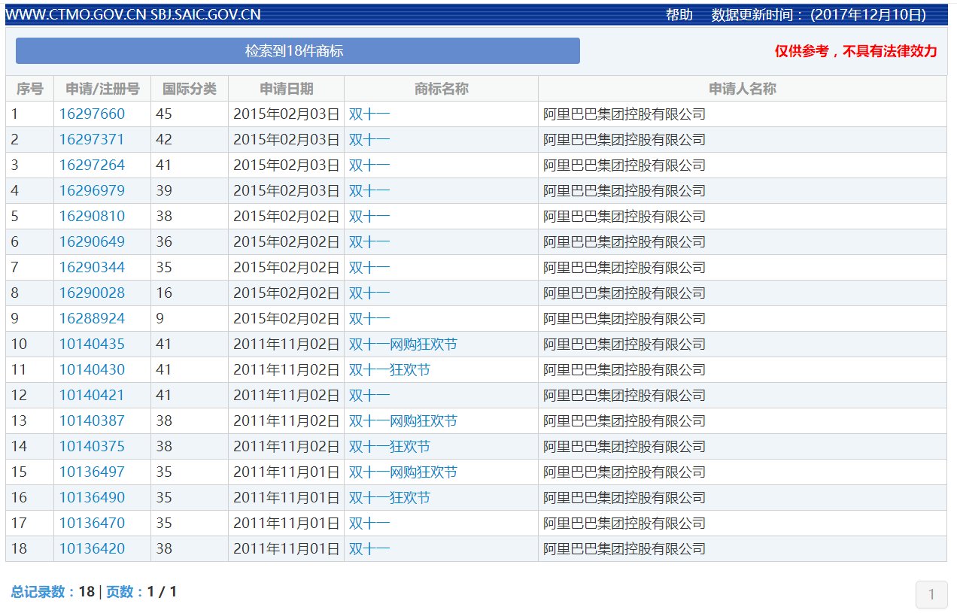Viewport: 957px width, 613px height.
Task: Click 双十一网购狂欢节 link in row 15
Action: pyautogui.click(x=403, y=472)
